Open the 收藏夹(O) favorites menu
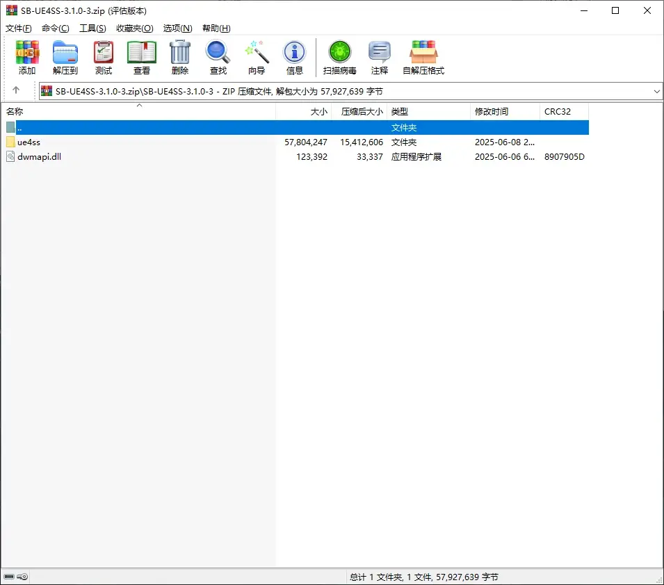Viewport: 664px width, 585px height. pyautogui.click(x=134, y=28)
